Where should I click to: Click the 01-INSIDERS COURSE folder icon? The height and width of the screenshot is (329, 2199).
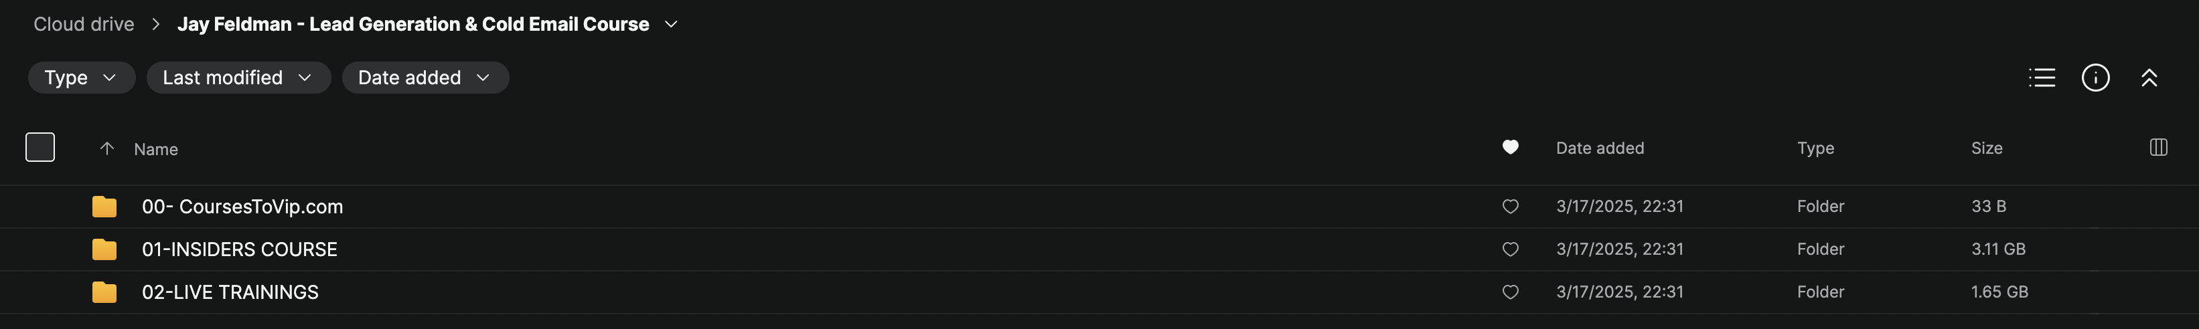[x=104, y=249]
